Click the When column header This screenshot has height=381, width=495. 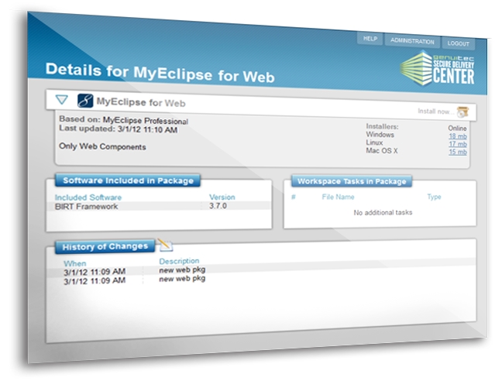point(75,263)
